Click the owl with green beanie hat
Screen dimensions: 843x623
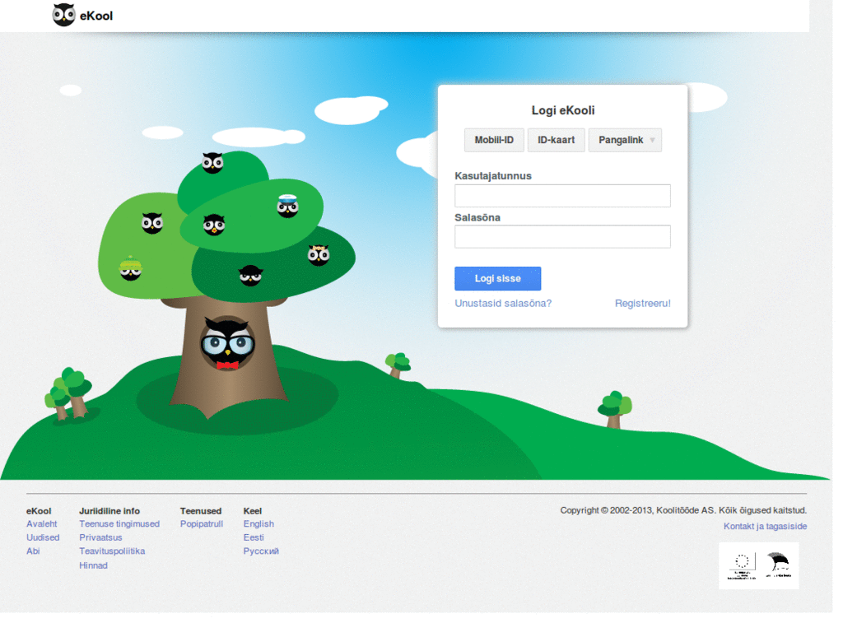(x=131, y=269)
